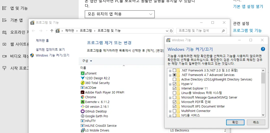Click the 360 Total Security icon
270x133 pixels.
83,83
